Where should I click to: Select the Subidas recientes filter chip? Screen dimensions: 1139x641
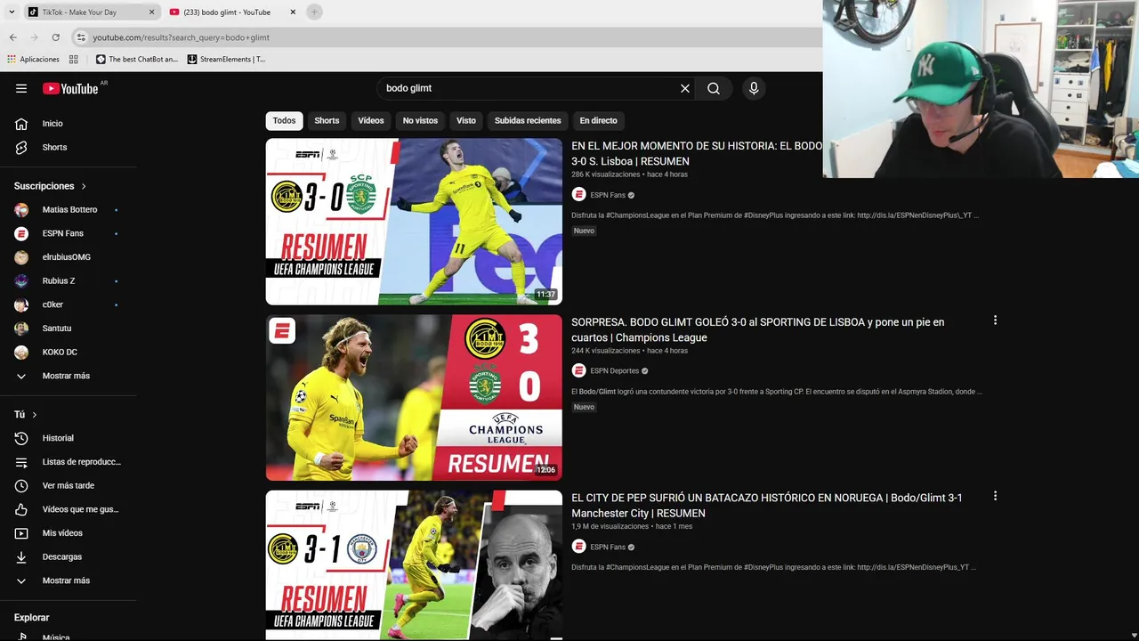(528, 120)
